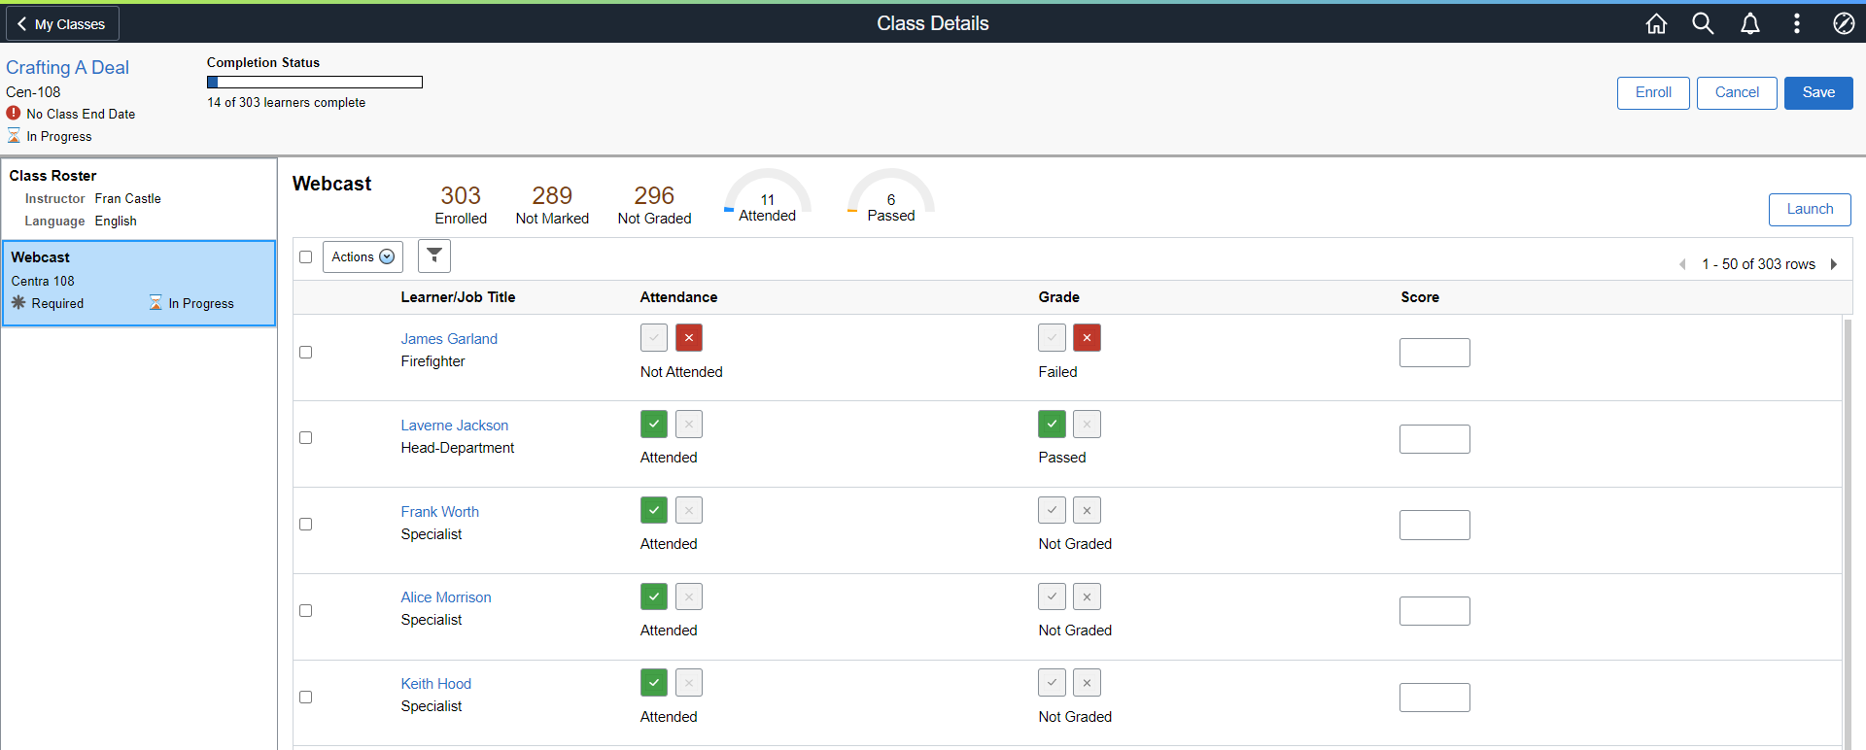This screenshot has width=1866, height=750.
Task: Mark Frank Worth grade as failed
Action: click(1087, 510)
